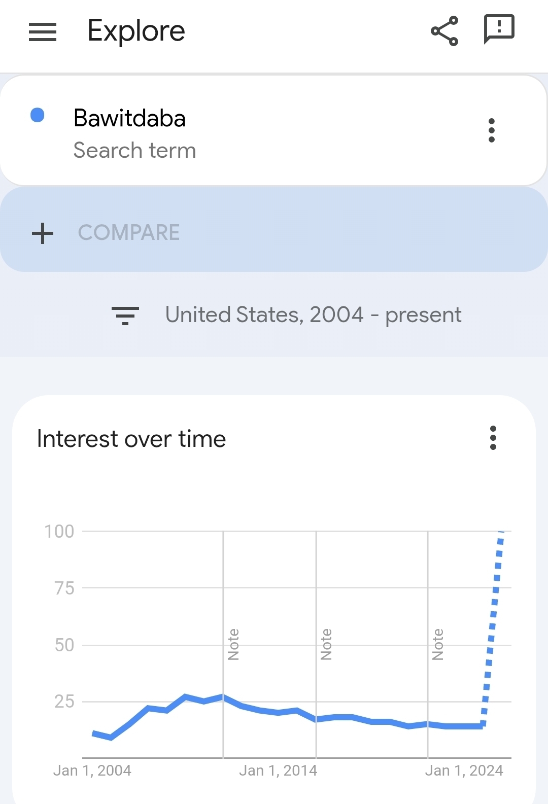Screen dimensions: 548x804
Task: Click the Jan 1, 2014 axis label
Action: coord(278,771)
